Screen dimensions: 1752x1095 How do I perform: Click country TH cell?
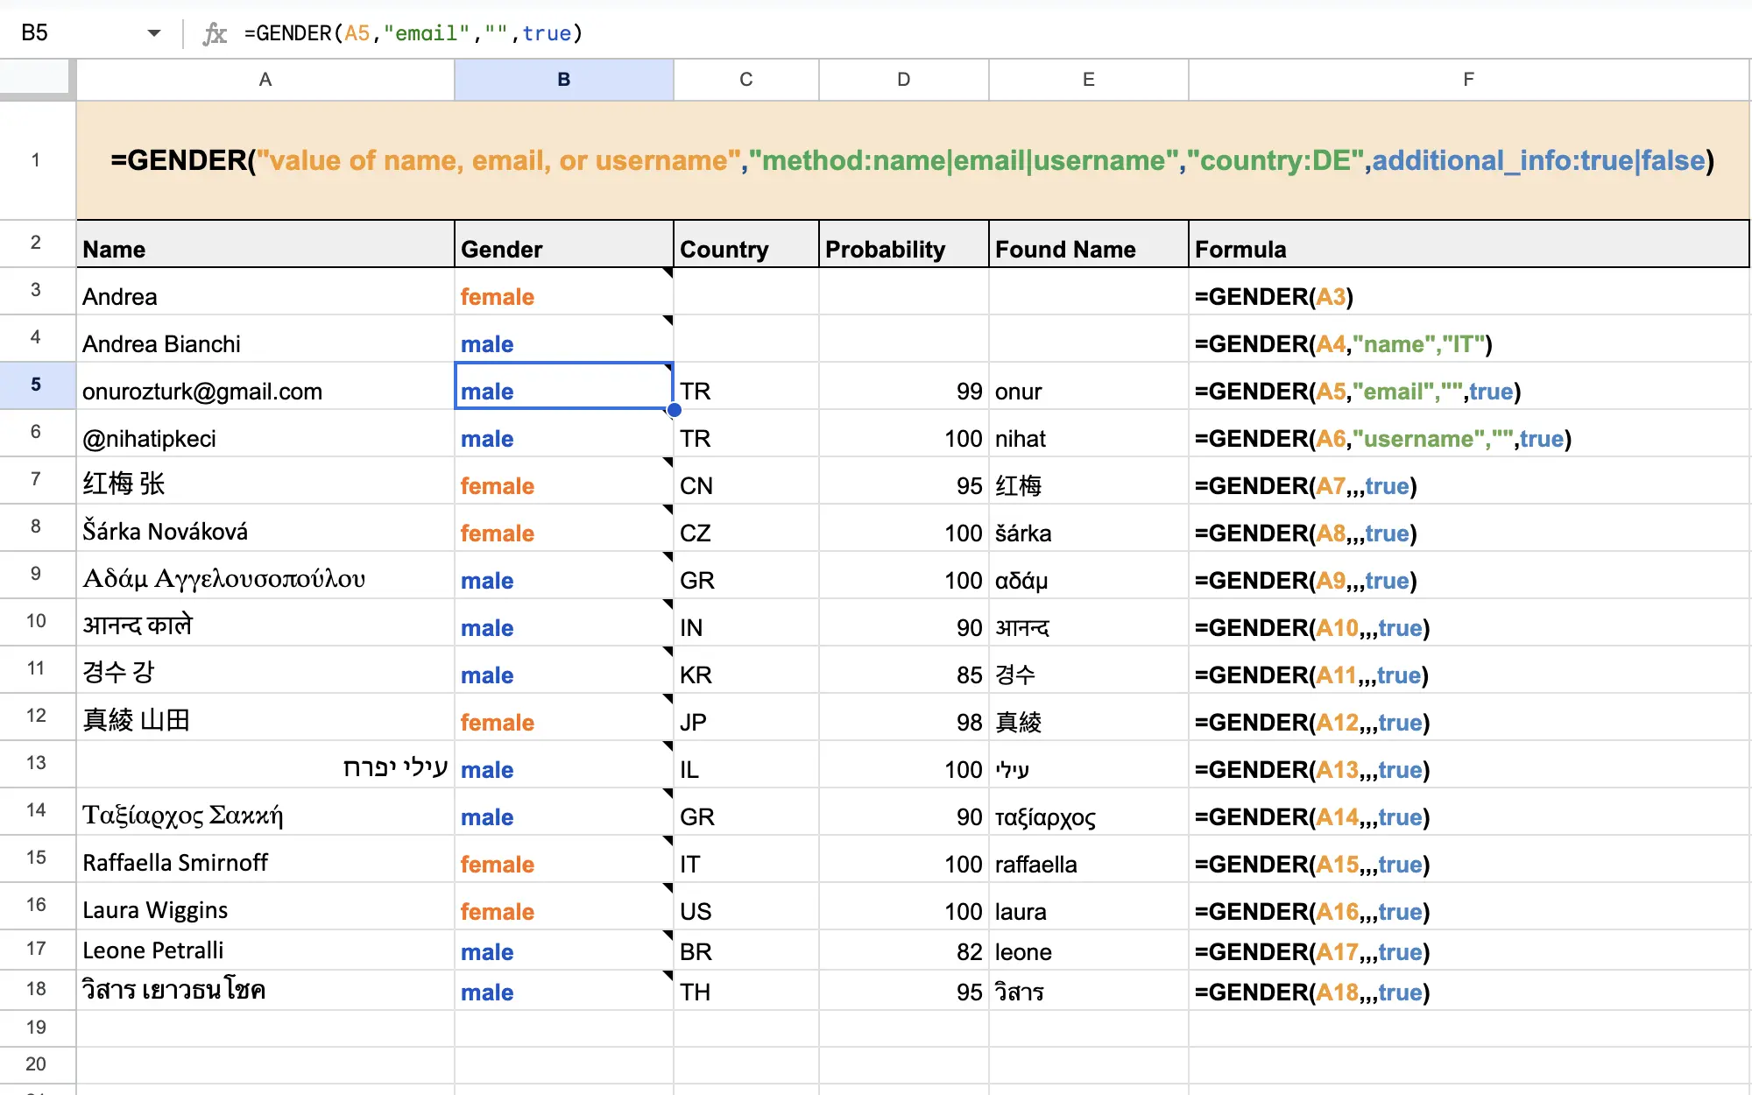(746, 990)
